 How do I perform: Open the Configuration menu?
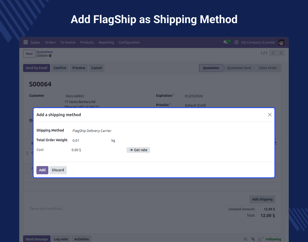pyautogui.click(x=129, y=42)
